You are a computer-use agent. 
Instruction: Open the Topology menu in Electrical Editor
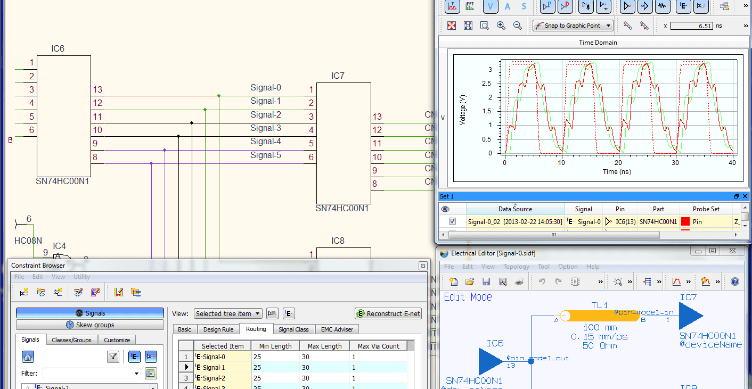coord(516,267)
